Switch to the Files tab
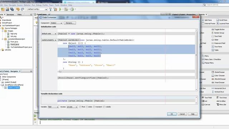The width and height of the screenshot is (229, 129). (x=19, y=15)
